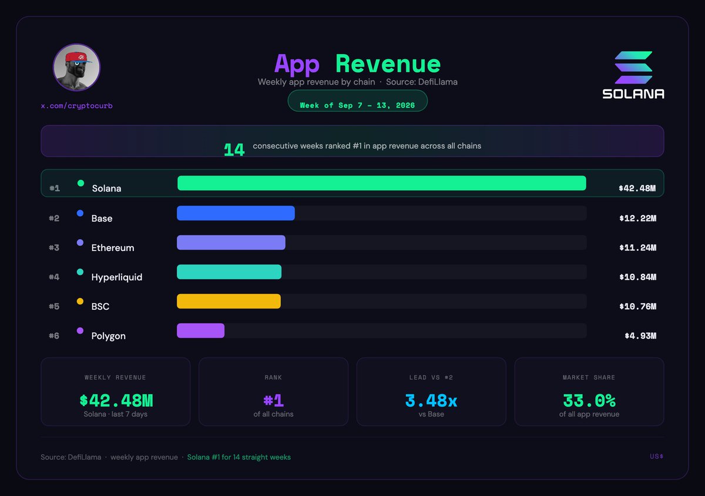Click the lavender dot next to Ethereum
The width and height of the screenshot is (705, 496).
tap(80, 242)
